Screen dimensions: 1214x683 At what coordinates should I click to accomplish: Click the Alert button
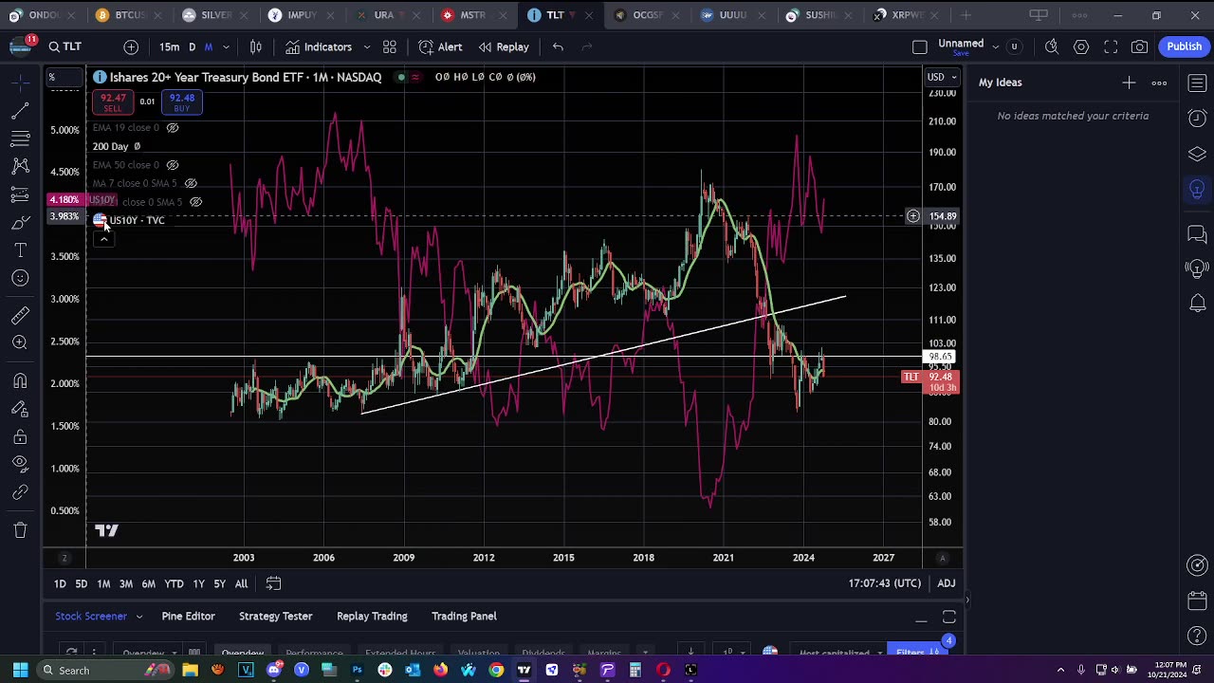pyautogui.click(x=440, y=46)
